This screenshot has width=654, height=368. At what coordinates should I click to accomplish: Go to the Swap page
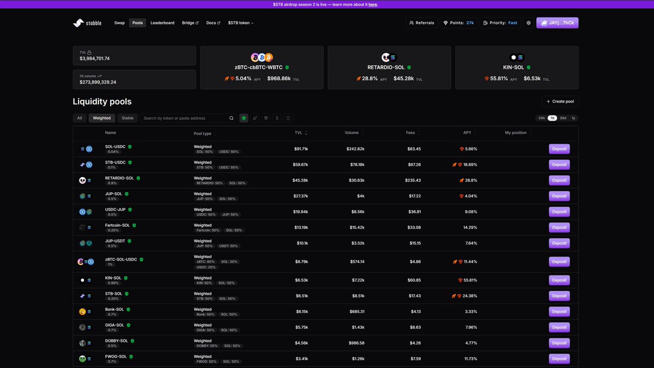pyautogui.click(x=119, y=23)
